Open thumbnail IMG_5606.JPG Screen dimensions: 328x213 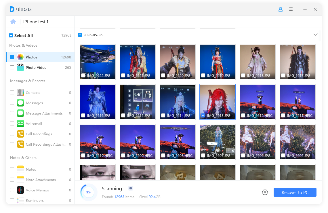coord(258,142)
